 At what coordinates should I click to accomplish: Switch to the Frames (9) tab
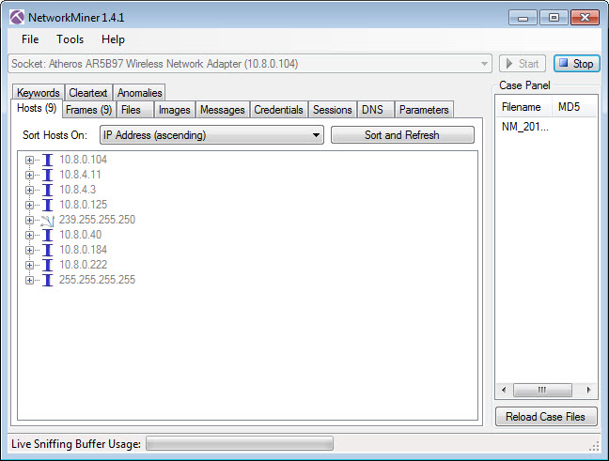[89, 110]
